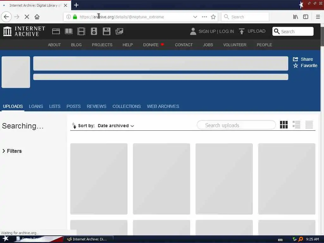This screenshot has height=243, width=324.
Task: Select the Reviews tab
Action: 97,106
